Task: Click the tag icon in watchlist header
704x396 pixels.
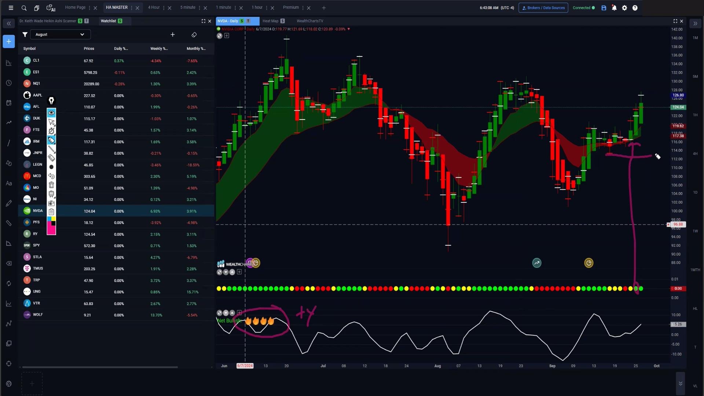Action: tap(194, 34)
